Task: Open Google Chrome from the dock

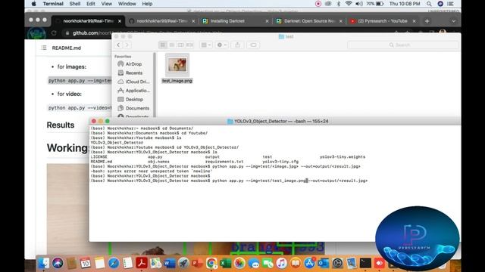Action: 211,263
